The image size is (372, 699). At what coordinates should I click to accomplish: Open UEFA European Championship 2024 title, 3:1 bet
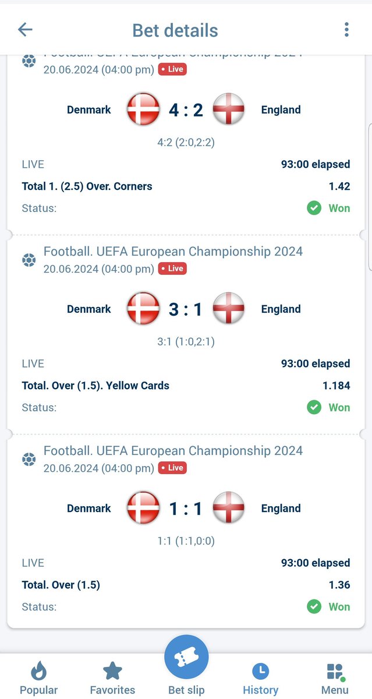(x=173, y=252)
